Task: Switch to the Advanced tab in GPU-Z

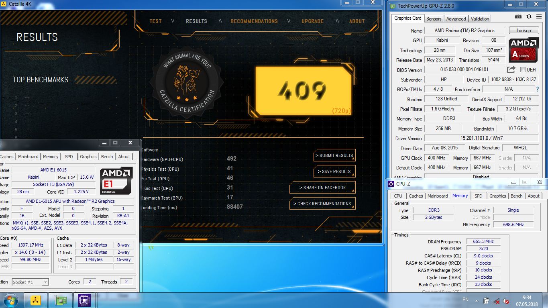Action: pyautogui.click(x=456, y=18)
